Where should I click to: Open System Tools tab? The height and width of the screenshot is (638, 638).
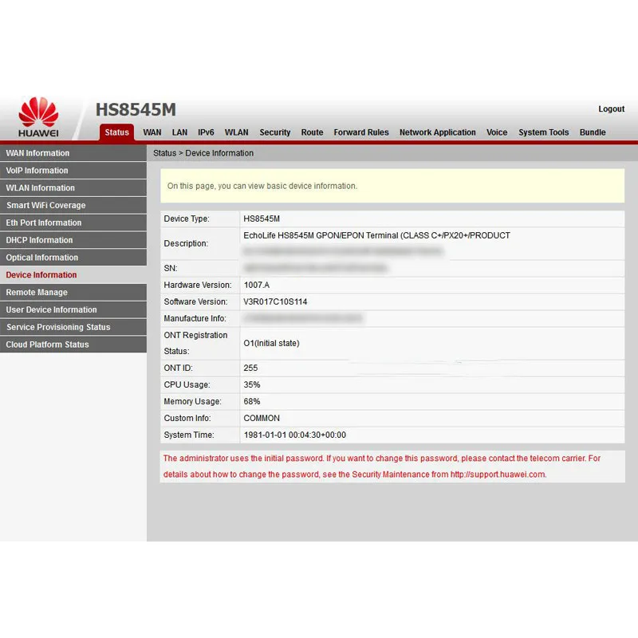click(x=543, y=132)
